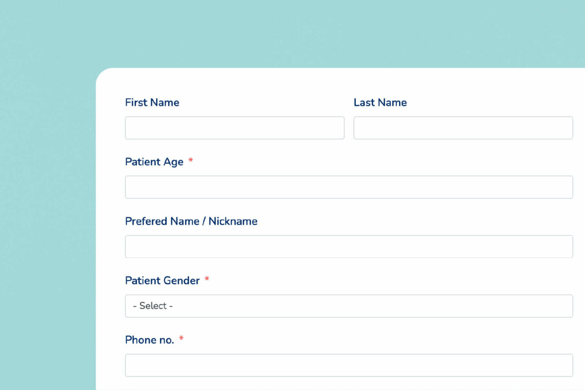585x390 pixels.
Task: Click the First Name input field
Action: (234, 128)
